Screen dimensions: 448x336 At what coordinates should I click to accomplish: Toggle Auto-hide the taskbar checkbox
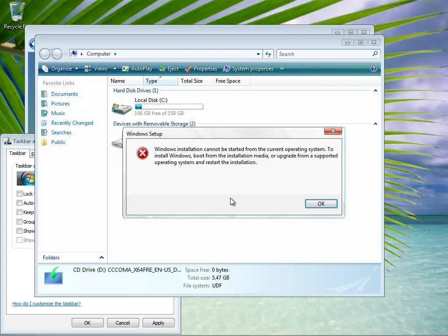click(19, 203)
